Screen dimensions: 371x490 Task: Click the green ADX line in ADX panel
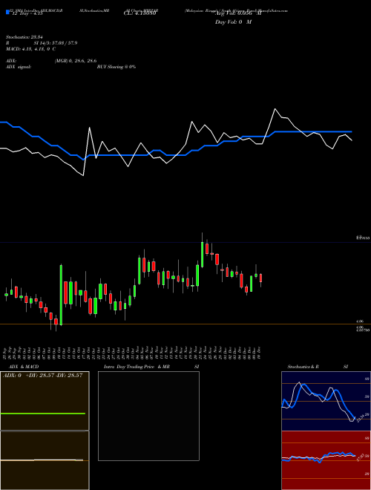pyautogui.click(x=43, y=414)
